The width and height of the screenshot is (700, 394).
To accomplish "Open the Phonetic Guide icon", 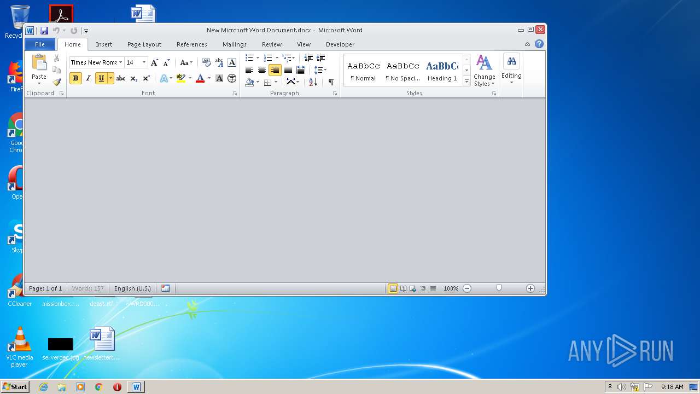I will pos(219,62).
